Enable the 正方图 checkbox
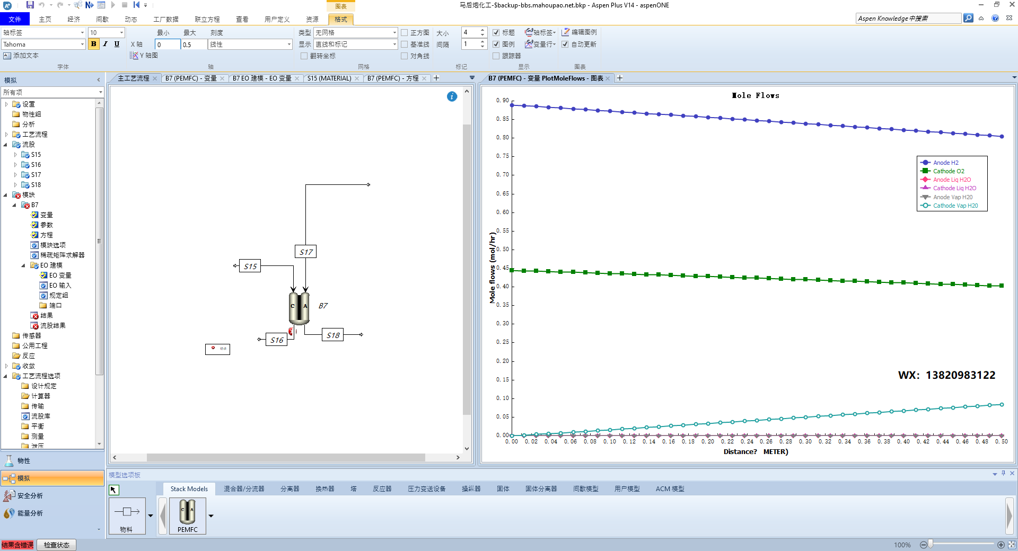This screenshot has width=1018, height=551. 405,33
